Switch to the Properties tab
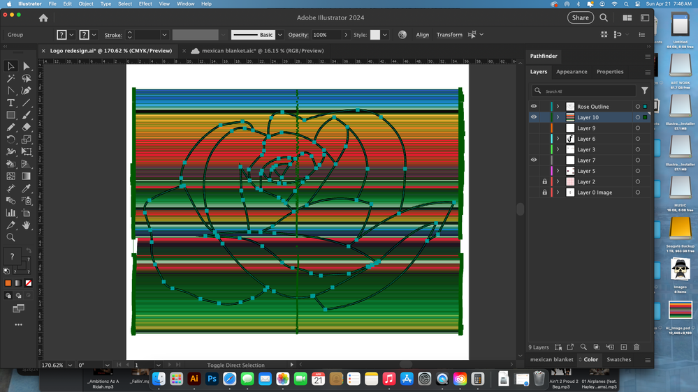Viewport: 698px width, 392px height. pyautogui.click(x=610, y=72)
